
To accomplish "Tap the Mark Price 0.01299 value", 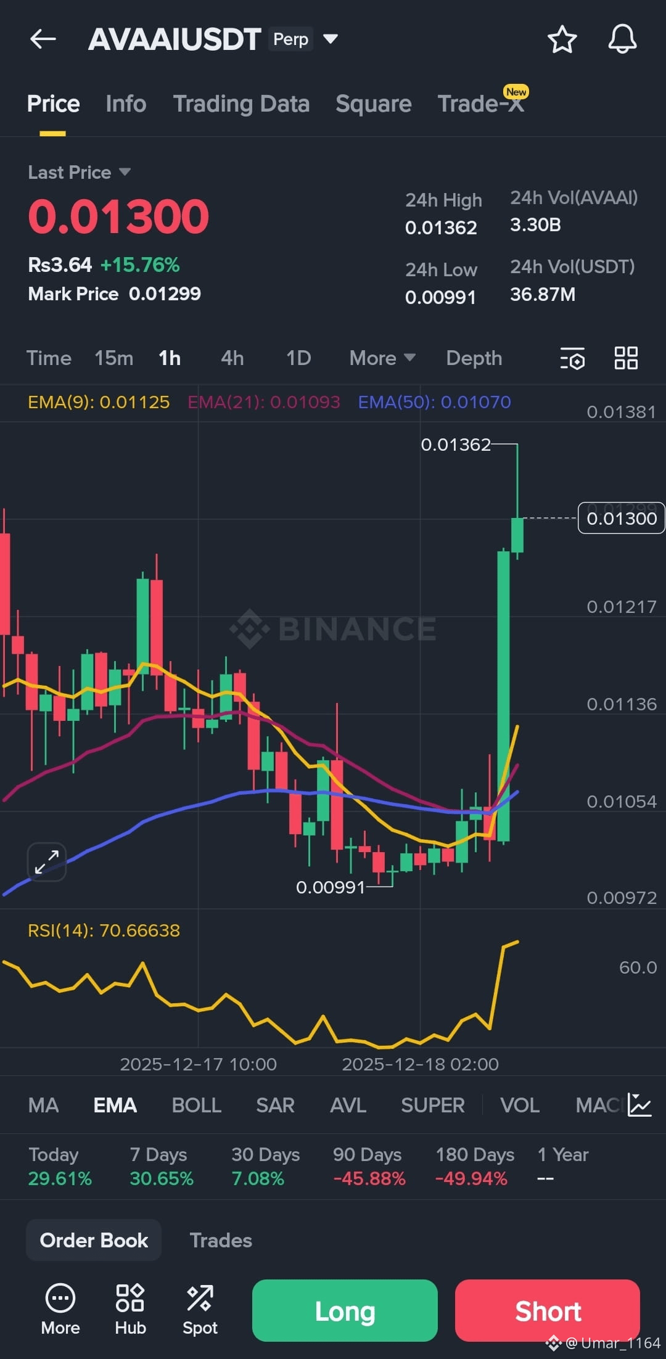I will click(x=165, y=294).
